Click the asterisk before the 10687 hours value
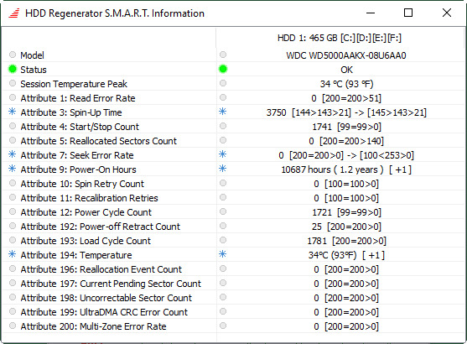Screen dimensions: 467x344 tap(223, 169)
